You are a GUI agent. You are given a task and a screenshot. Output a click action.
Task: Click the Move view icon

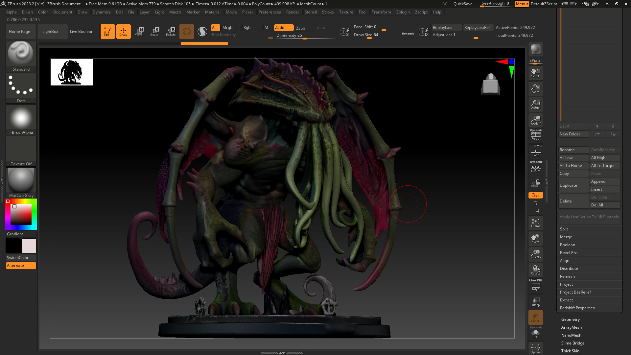coord(535,239)
